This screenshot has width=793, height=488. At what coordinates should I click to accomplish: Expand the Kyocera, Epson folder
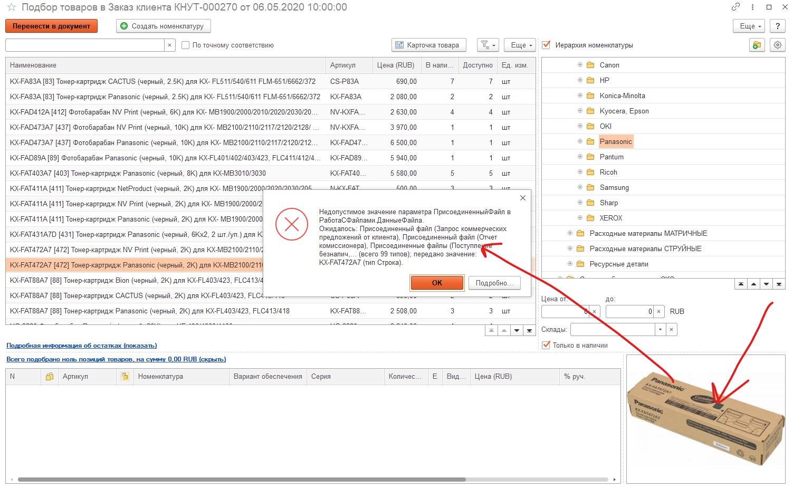[580, 111]
